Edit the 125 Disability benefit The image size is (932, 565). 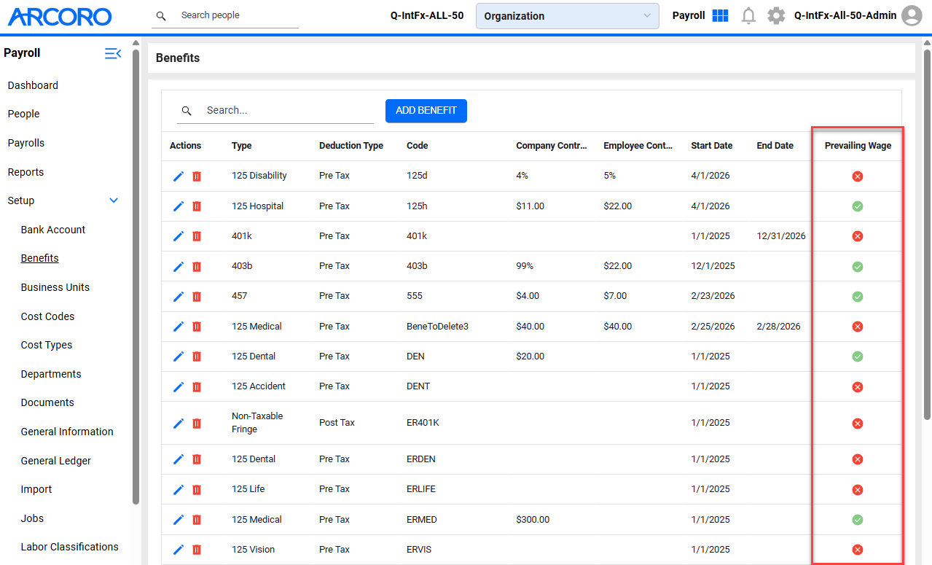[179, 176]
